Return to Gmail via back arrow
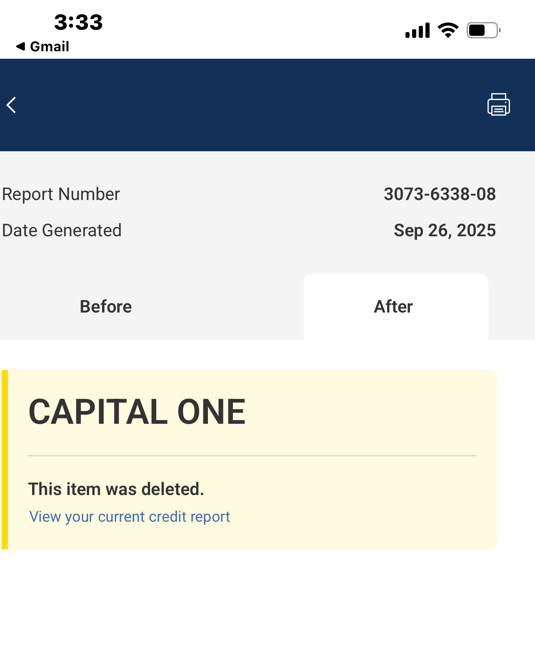 [x=21, y=46]
